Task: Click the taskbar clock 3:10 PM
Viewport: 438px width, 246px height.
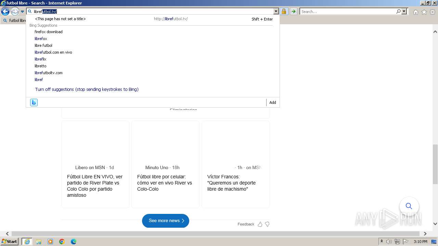Action: tap(420, 242)
